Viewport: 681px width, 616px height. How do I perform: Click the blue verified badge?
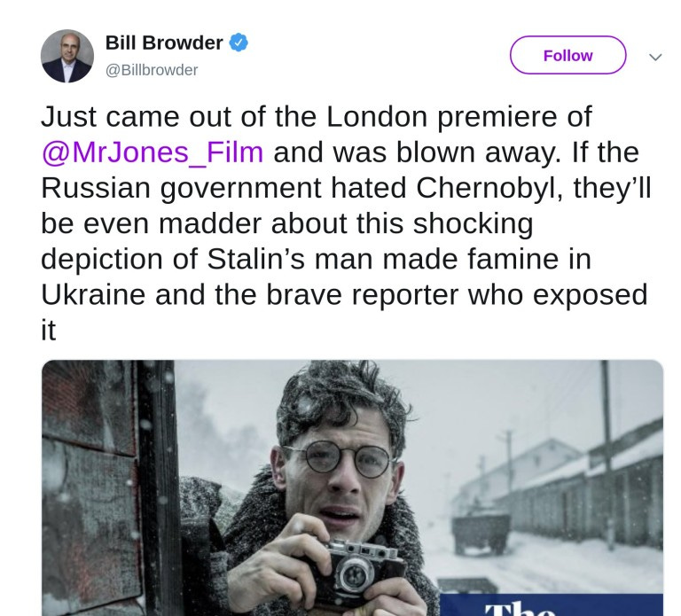point(239,43)
